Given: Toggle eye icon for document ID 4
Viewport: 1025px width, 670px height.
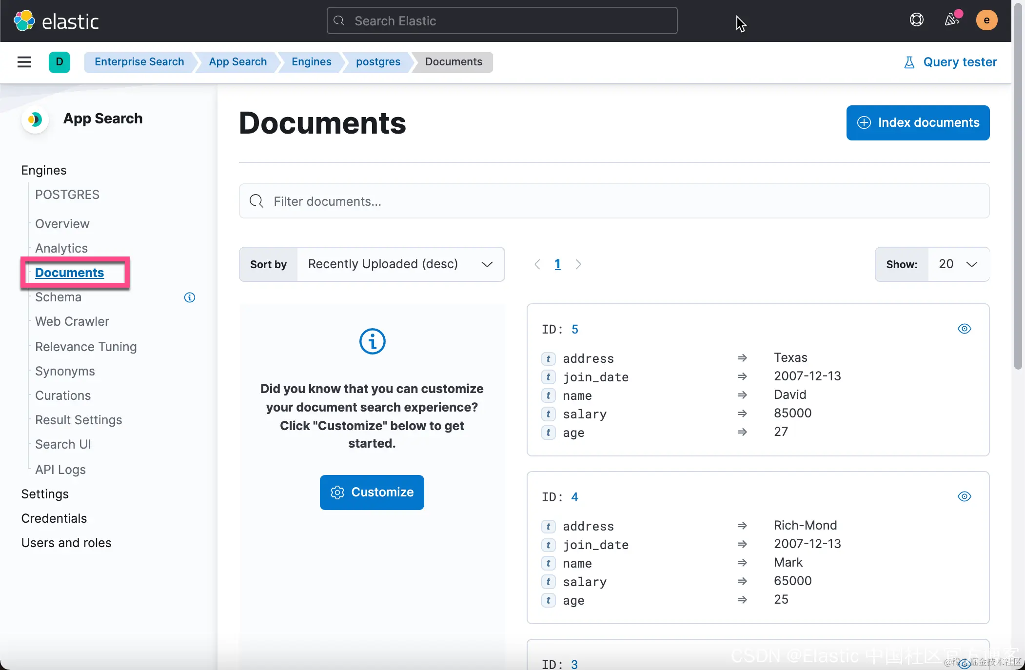Looking at the screenshot, I should coord(964,496).
